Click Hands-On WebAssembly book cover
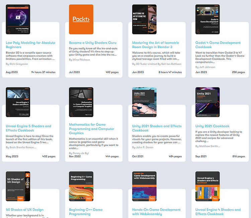251x218 pixels. pyautogui.click(x=144, y=186)
